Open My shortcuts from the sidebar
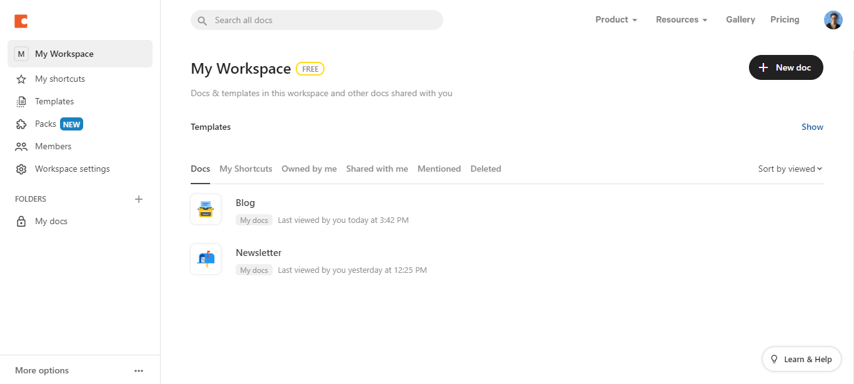 [x=59, y=79]
